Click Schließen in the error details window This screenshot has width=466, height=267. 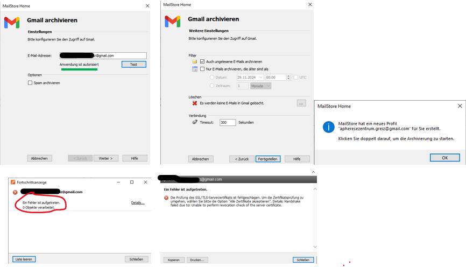(x=303, y=260)
